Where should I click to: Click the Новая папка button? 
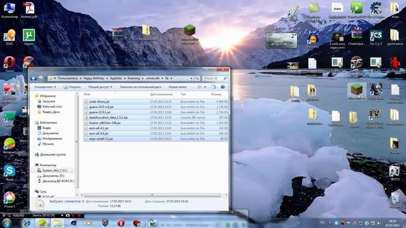coord(178,87)
